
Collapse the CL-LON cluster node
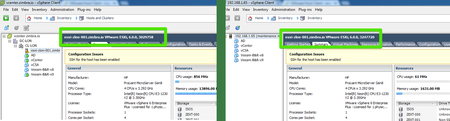15,46
